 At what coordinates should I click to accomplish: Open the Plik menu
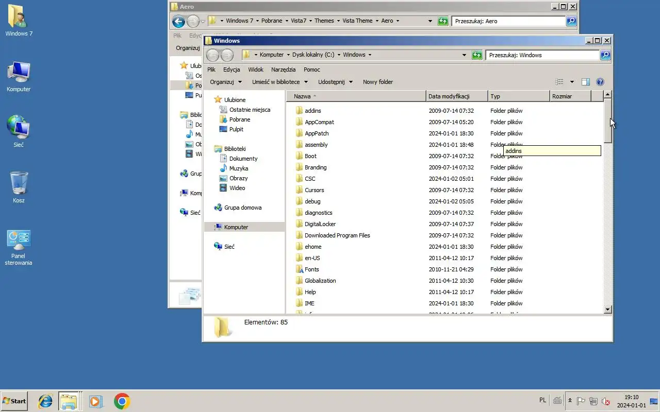211,70
